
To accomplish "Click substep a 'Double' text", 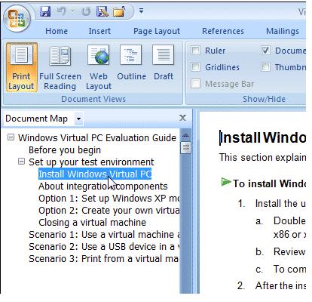I will pos(289,220).
